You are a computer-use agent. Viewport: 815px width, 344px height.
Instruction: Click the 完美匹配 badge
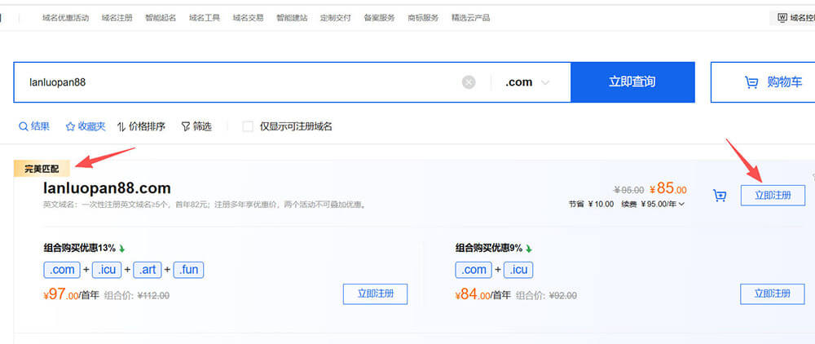[x=42, y=169]
